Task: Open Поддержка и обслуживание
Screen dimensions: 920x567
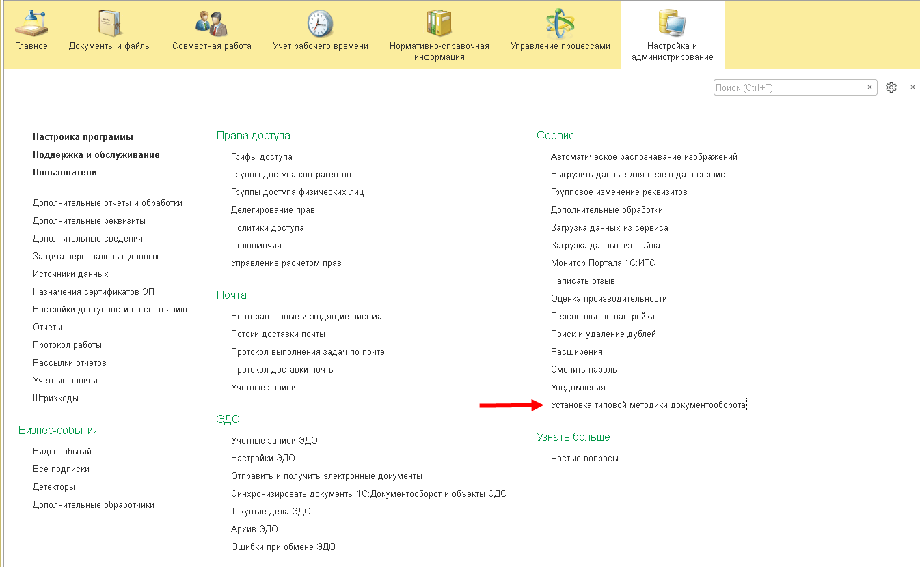Action: pos(96,155)
